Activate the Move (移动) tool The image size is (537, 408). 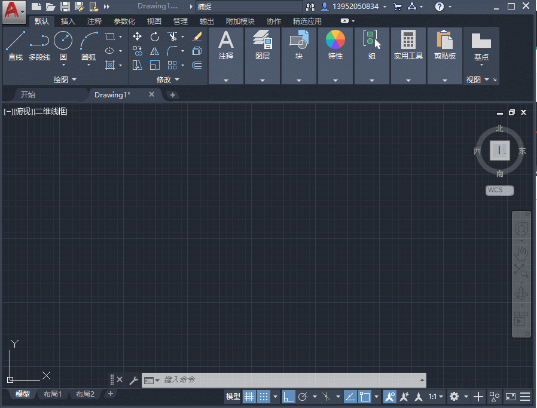click(137, 36)
